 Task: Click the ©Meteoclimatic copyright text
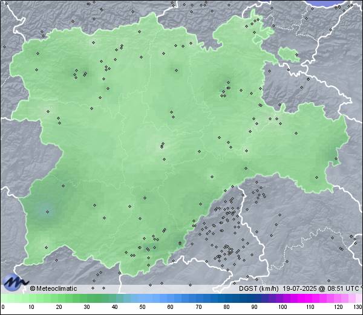pyautogui.click(x=53, y=288)
